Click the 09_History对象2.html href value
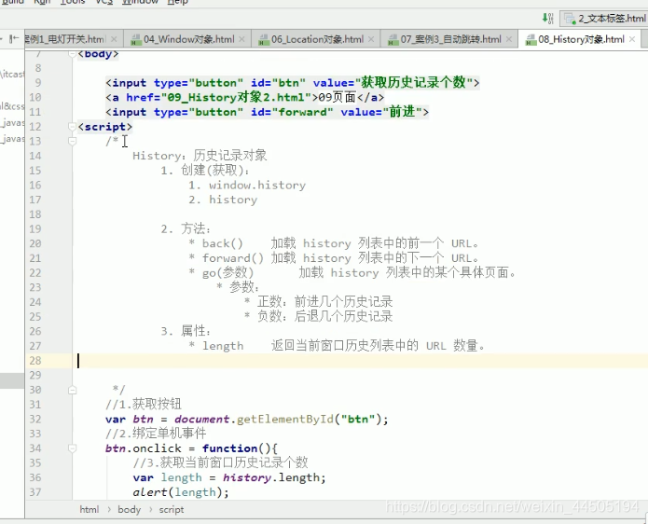648x524 pixels. click(x=236, y=98)
